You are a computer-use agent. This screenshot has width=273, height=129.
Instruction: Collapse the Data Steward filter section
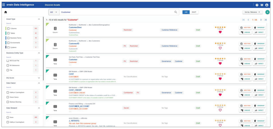39,108
